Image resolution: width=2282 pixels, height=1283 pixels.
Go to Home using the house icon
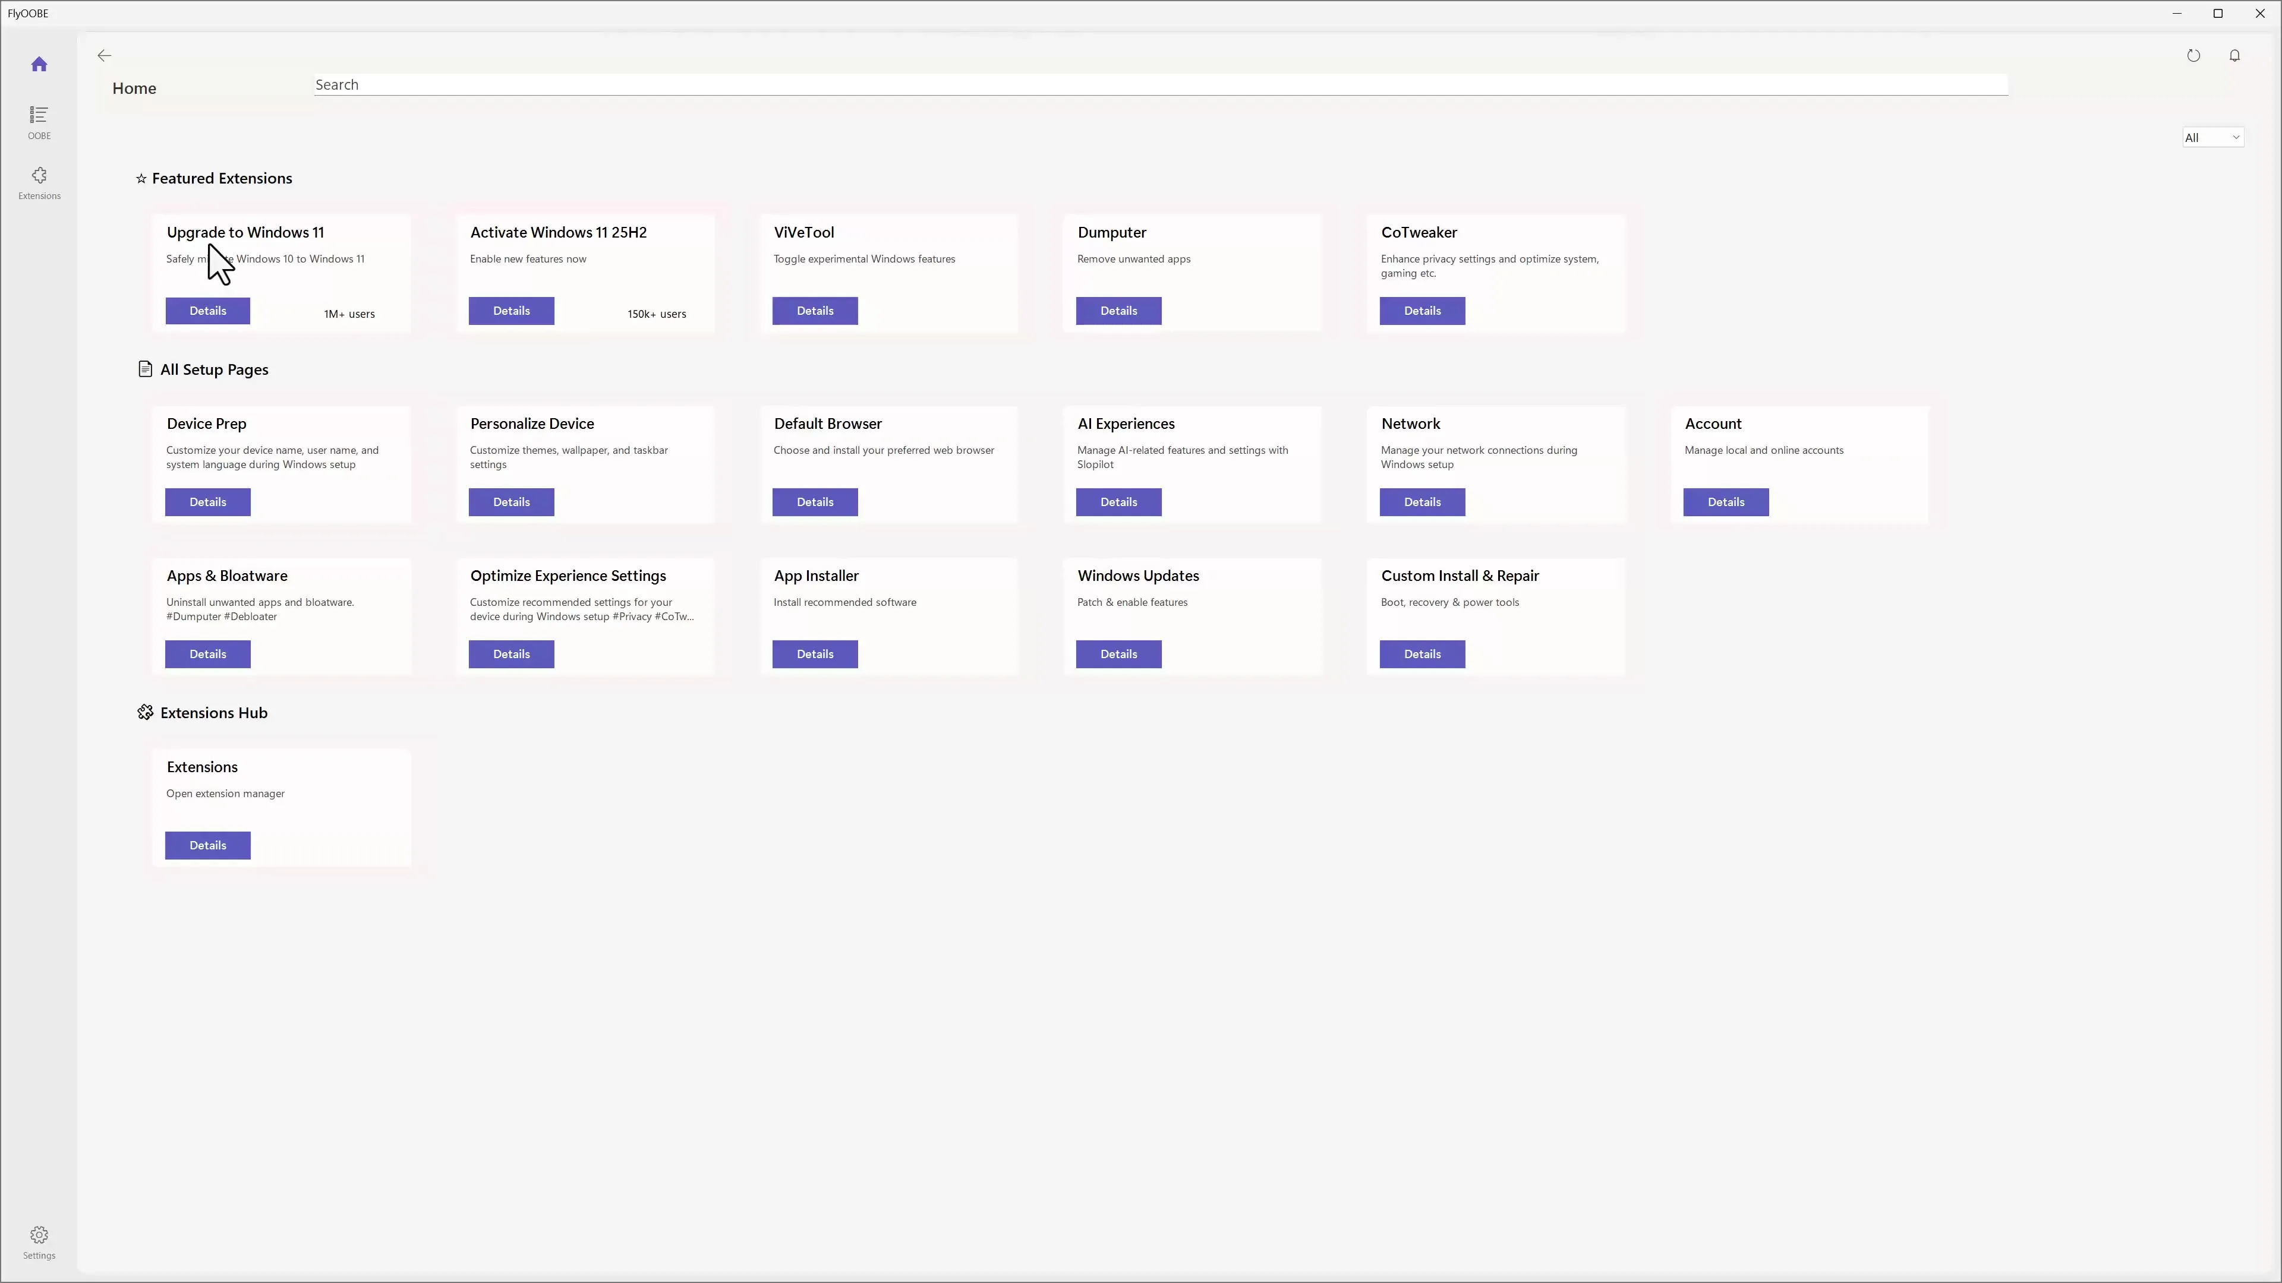[x=39, y=63]
